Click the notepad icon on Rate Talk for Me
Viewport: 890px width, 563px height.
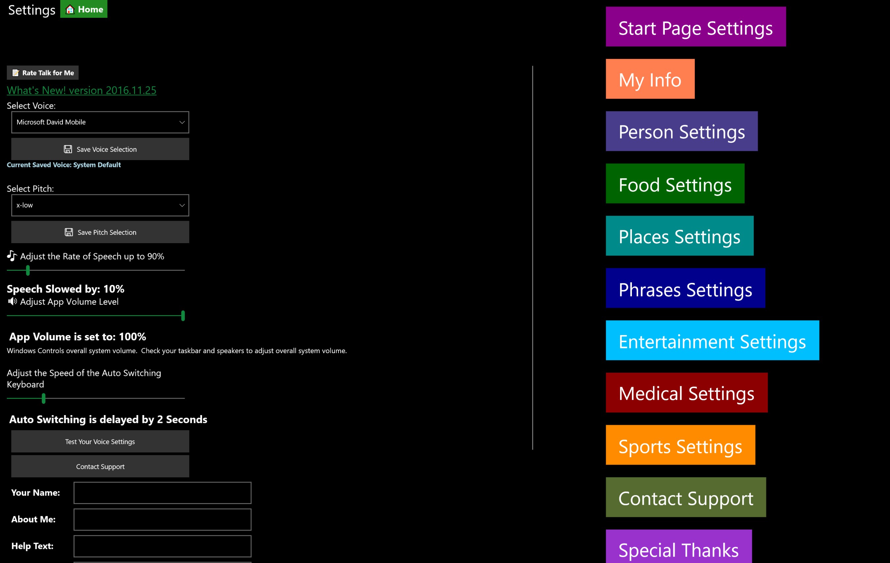click(x=15, y=73)
